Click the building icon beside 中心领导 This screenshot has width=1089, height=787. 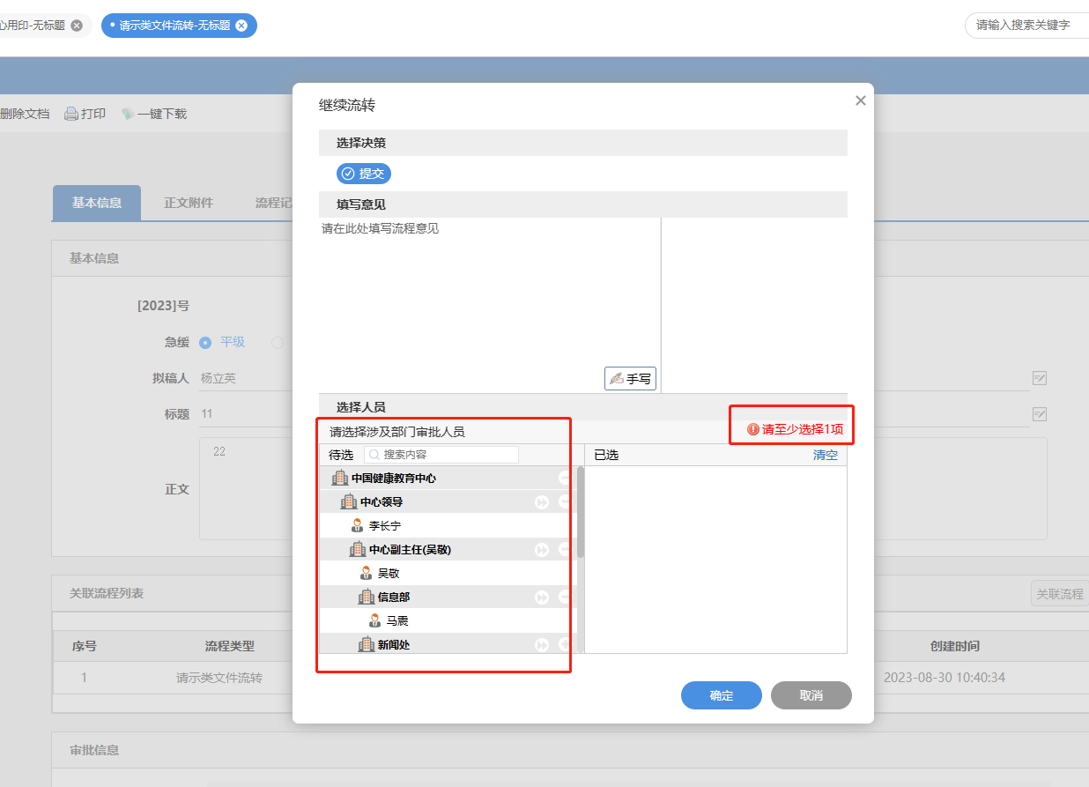[x=349, y=501]
